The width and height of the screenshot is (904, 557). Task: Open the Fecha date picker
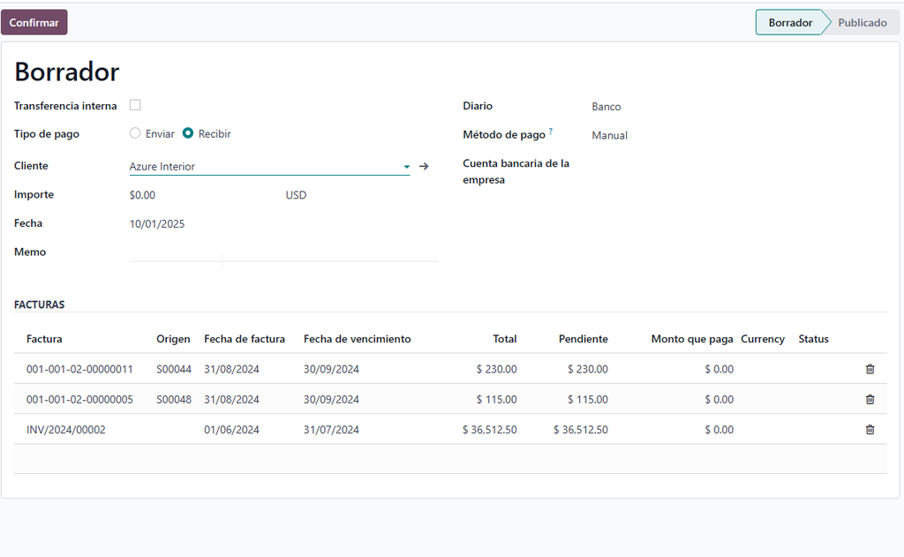click(x=157, y=223)
